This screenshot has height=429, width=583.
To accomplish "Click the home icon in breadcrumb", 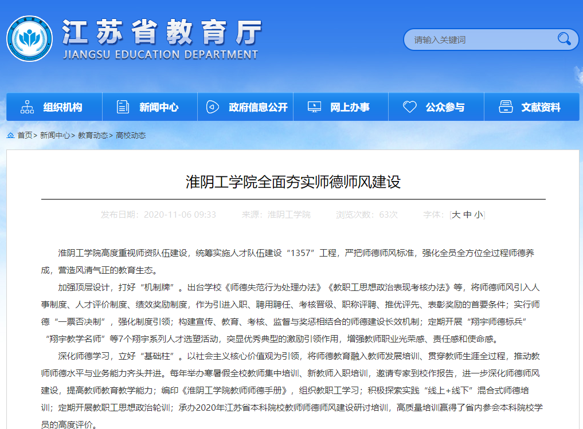I will 10,135.
